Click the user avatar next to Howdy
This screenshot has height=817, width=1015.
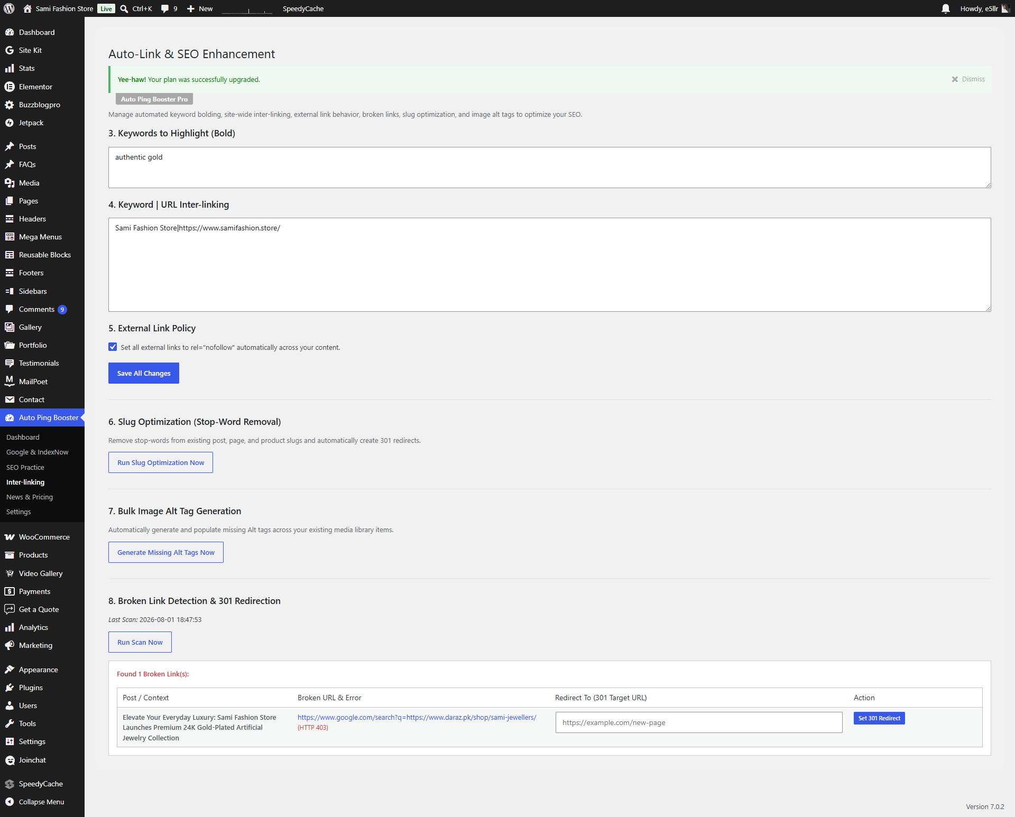[x=1005, y=8]
